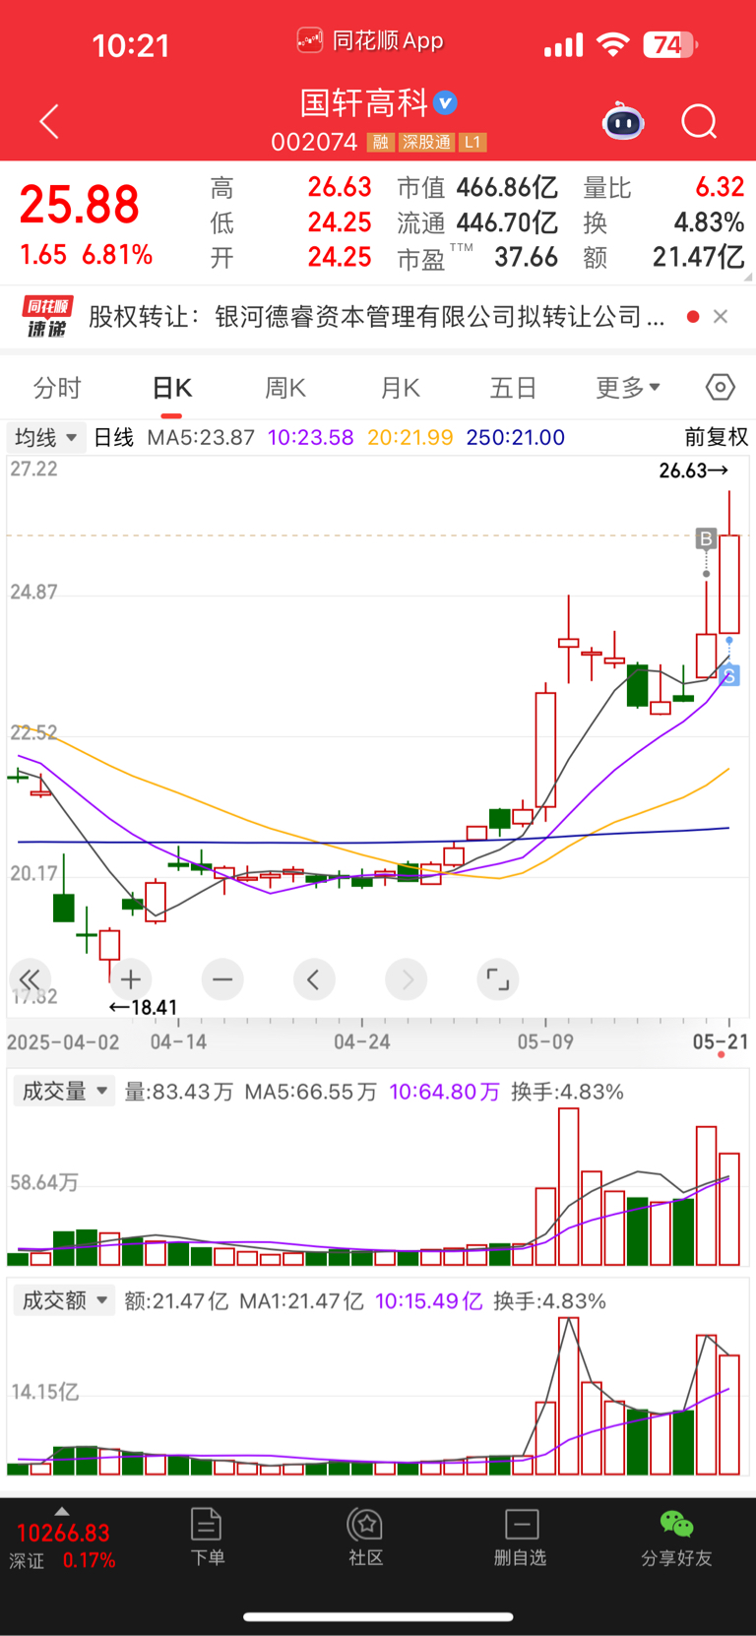Image resolution: width=756 pixels, height=1636 pixels.
Task: Tap the blue 250:21.00 moving average legend
Action: 516,437
